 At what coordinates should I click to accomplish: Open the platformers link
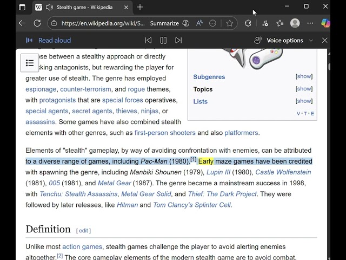(x=241, y=133)
